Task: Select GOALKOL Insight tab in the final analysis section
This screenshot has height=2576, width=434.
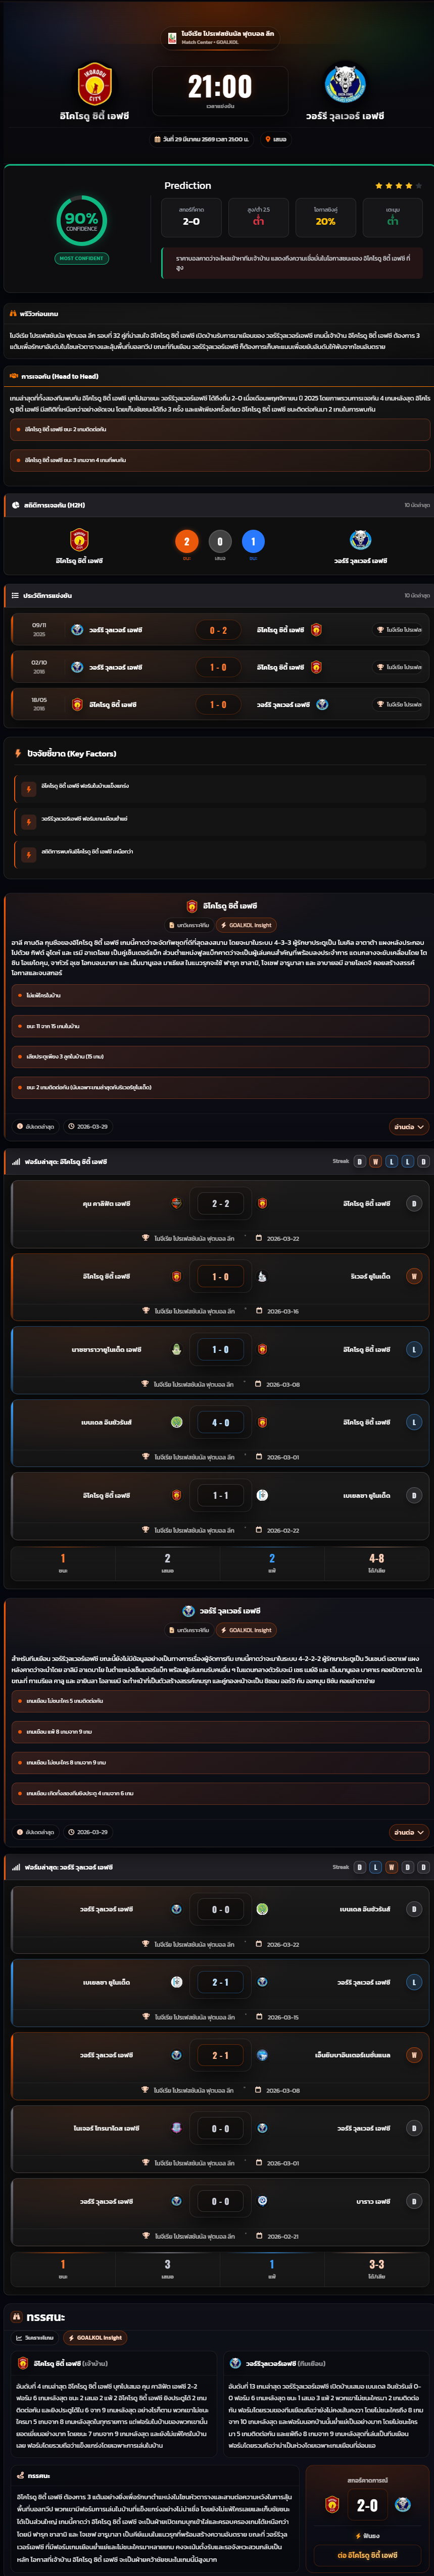Action: (x=95, y=2338)
